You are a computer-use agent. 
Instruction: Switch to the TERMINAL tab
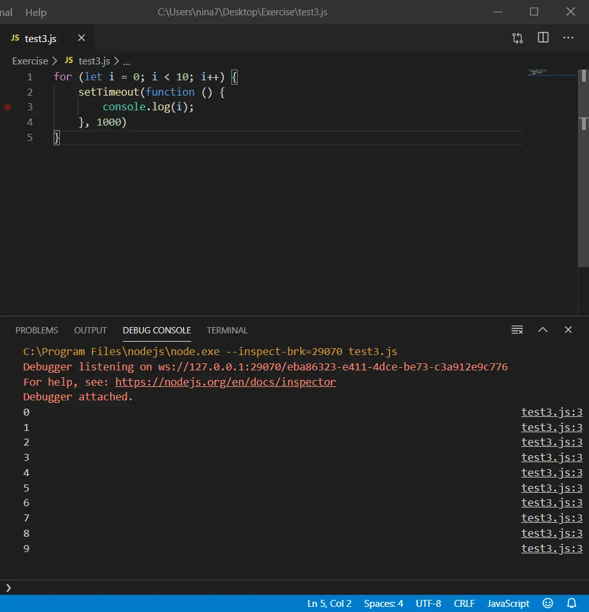click(x=227, y=330)
